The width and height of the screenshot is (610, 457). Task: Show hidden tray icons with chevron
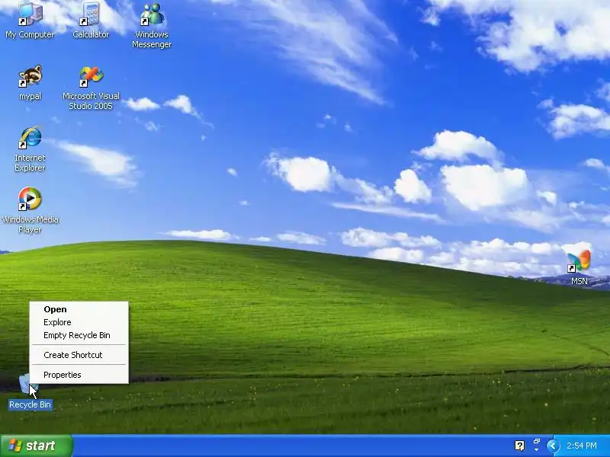pyautogui.click(x=553, y=446)
